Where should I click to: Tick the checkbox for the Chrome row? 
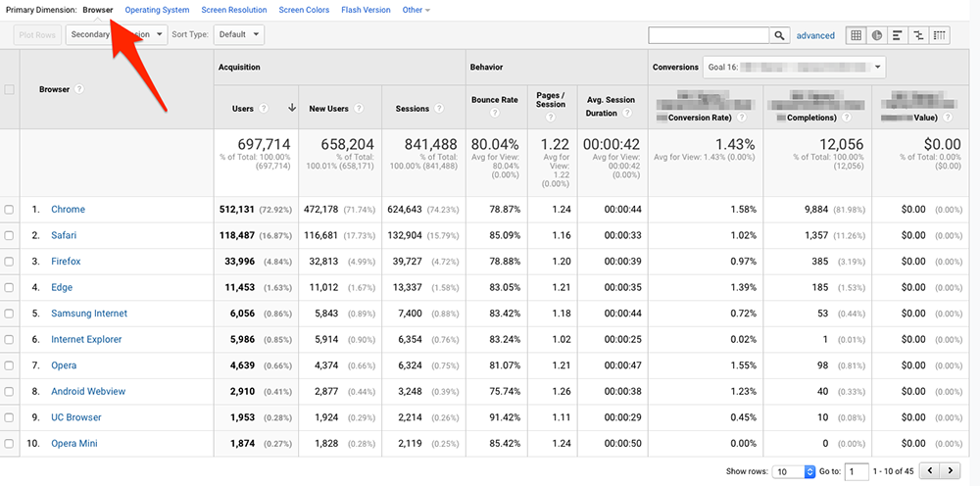pyautogui.click(x=10, y=210)
